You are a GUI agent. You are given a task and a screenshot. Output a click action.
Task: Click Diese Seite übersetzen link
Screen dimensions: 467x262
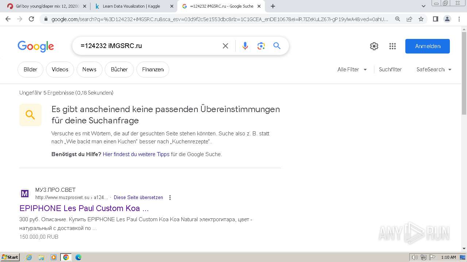pos(138,198)
